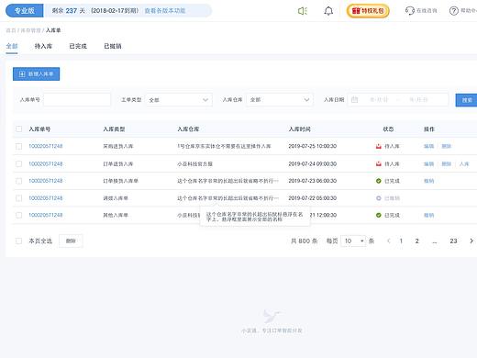Screen dimensions: 477x358
Task: Mute the speaker announcement icon in header
Action: [303, 11]
